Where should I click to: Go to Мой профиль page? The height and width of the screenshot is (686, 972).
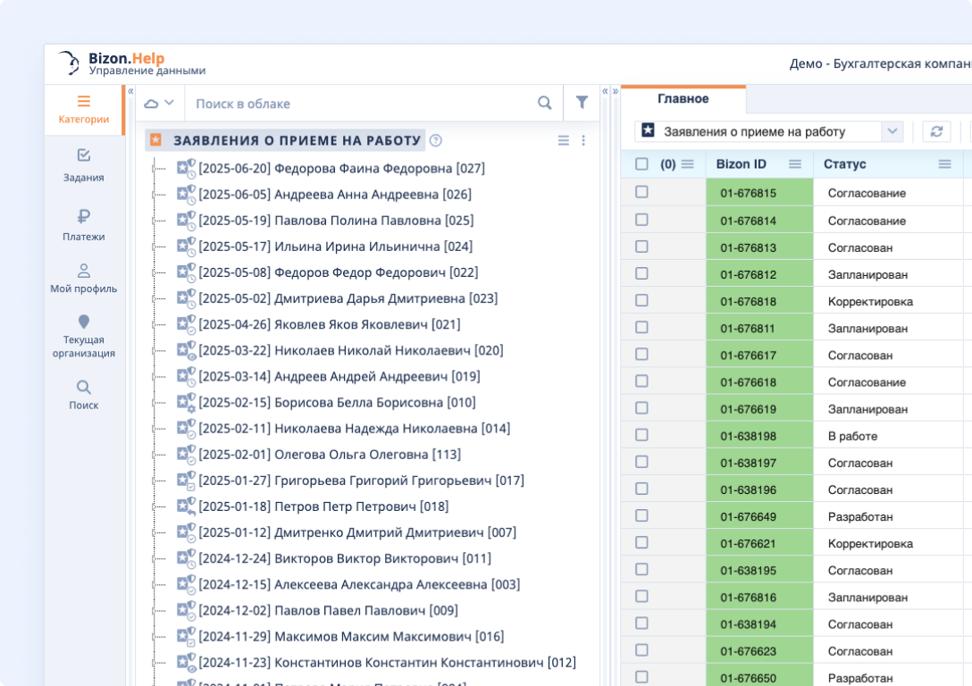coord(83,278)
